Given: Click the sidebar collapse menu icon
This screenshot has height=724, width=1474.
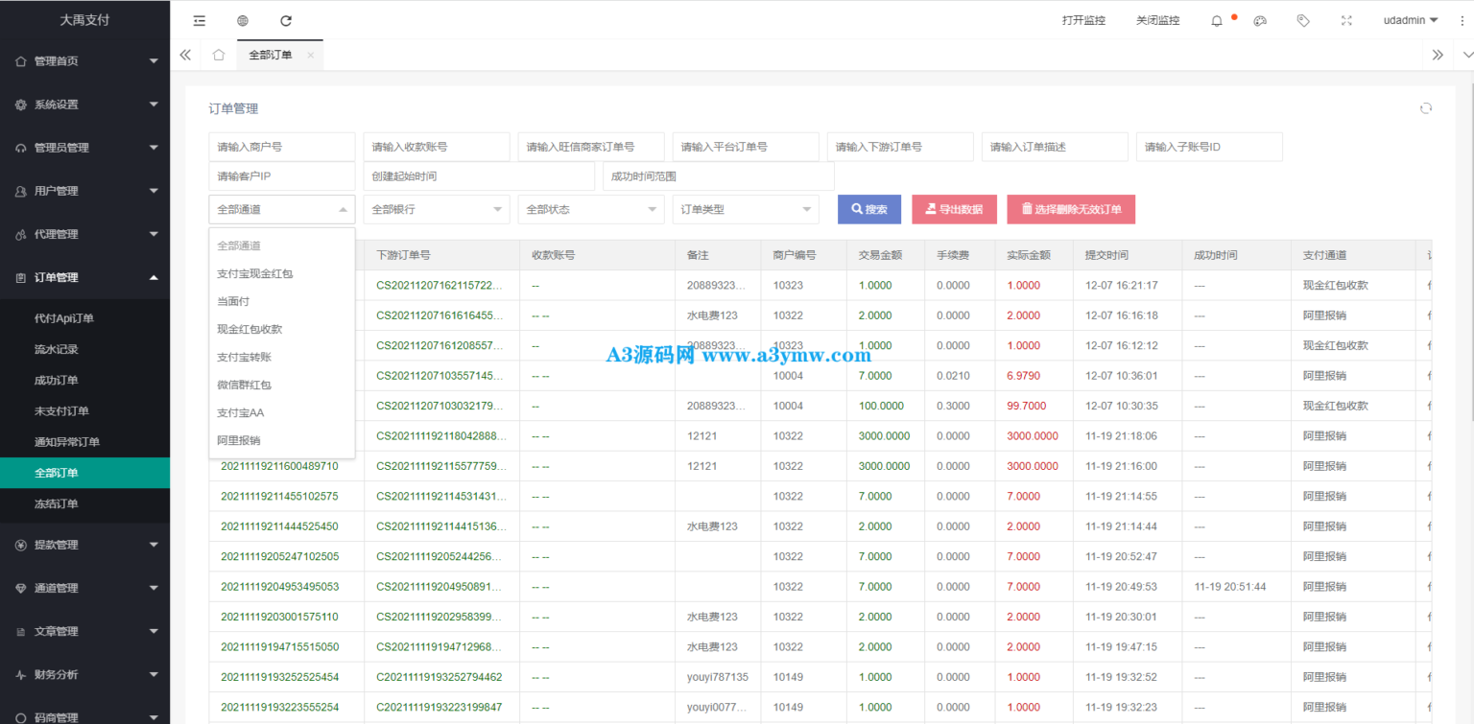Looking at the screenshot, I should pyautogui.click(x=199, y=20).
